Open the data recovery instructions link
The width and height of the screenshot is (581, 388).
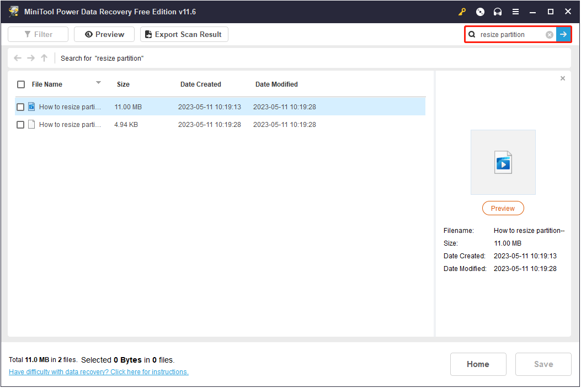point(99,372)
